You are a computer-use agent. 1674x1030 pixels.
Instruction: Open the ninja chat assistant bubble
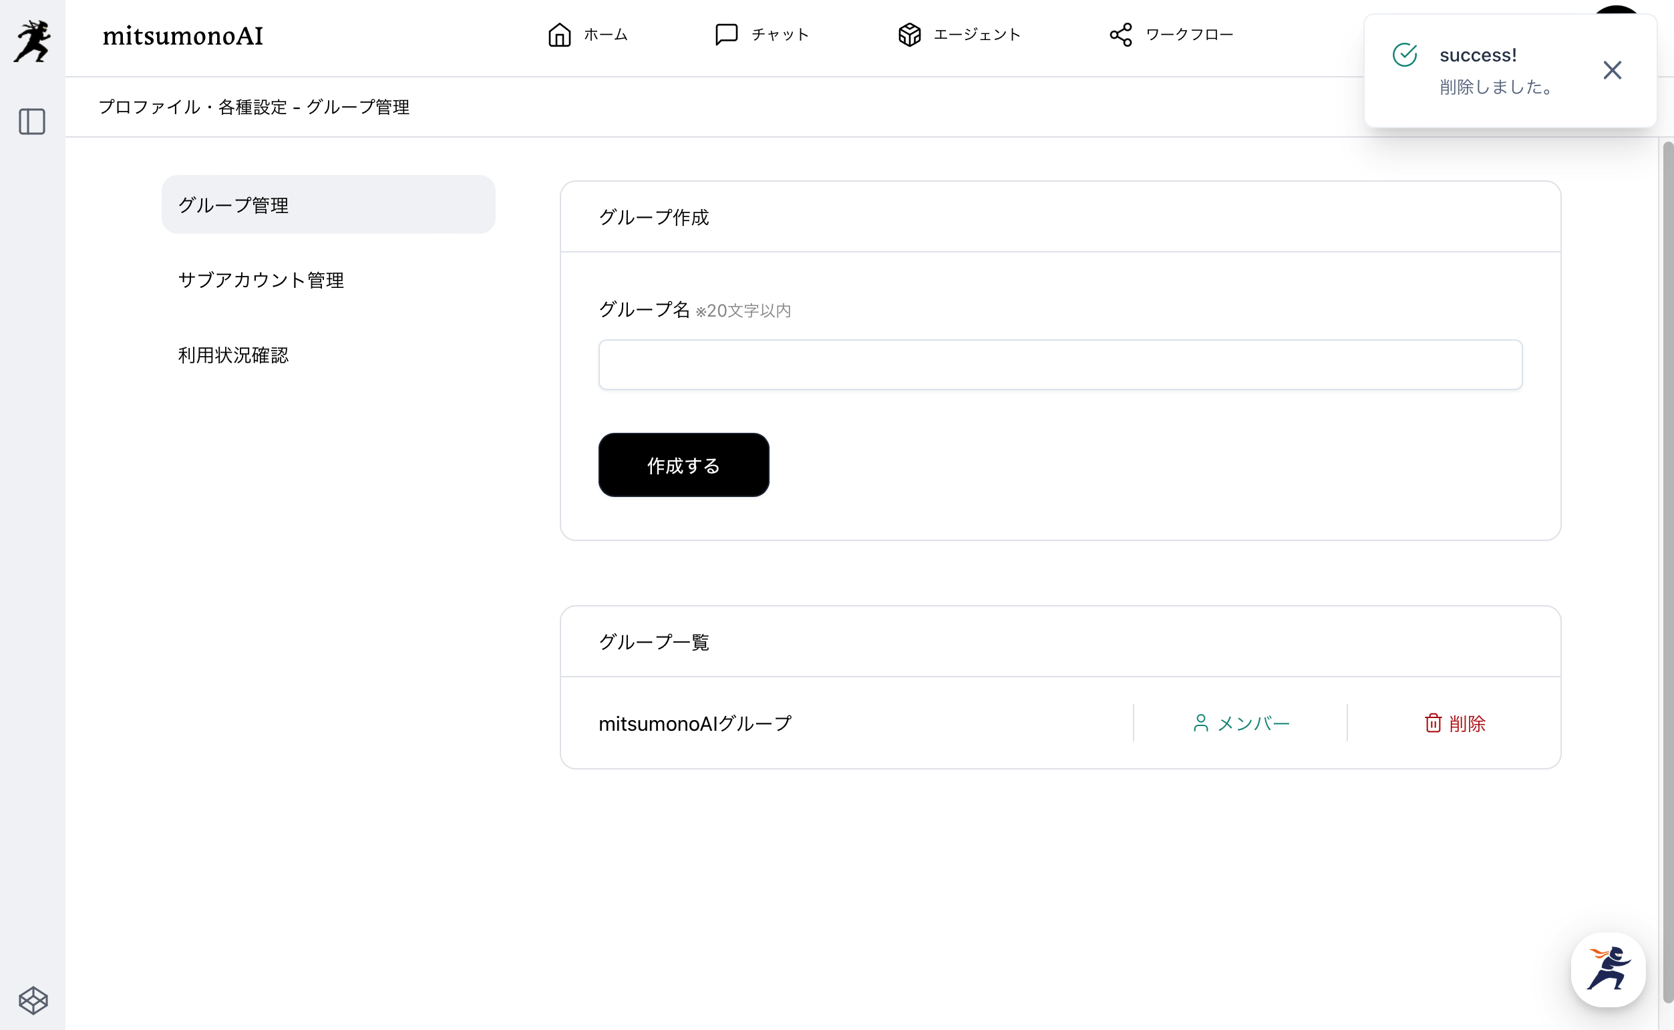click(1608, 969)
